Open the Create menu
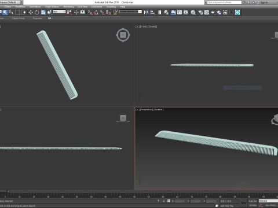The image size is (278, 208). point(8,7)
